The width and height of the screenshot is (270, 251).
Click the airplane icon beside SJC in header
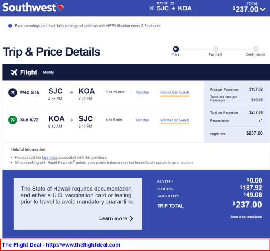coord(152,8)
